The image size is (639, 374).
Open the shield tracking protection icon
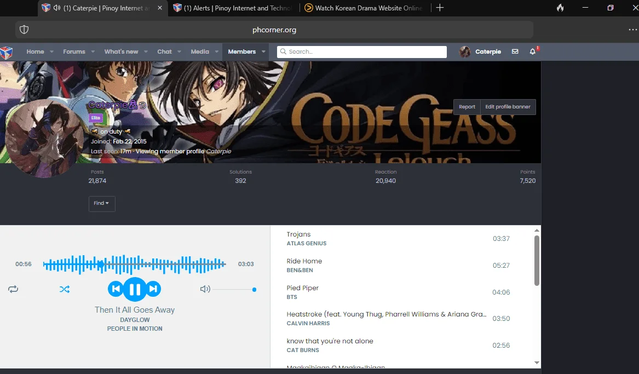(x=24, y=30)
